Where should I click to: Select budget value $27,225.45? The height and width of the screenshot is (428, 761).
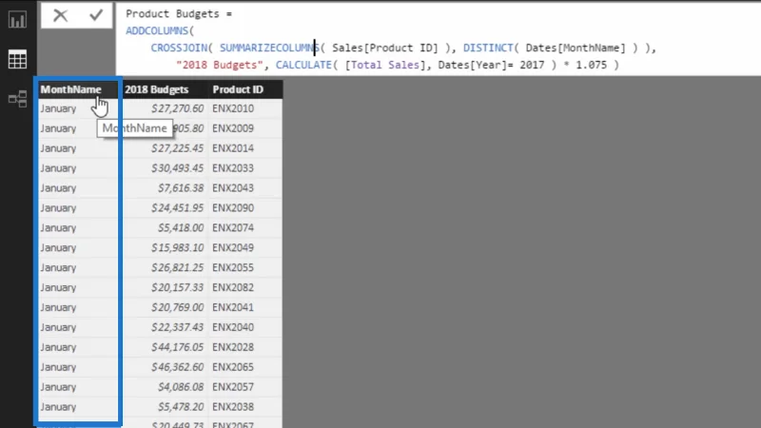[177, 148]
